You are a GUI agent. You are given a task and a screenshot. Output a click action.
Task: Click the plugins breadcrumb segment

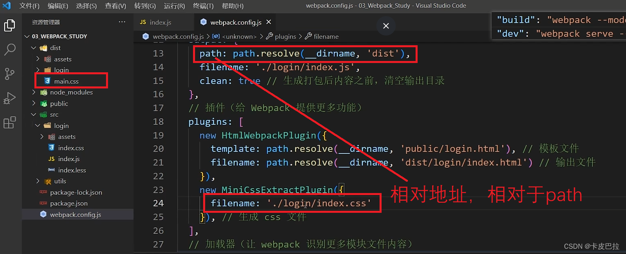pos(285,36)
